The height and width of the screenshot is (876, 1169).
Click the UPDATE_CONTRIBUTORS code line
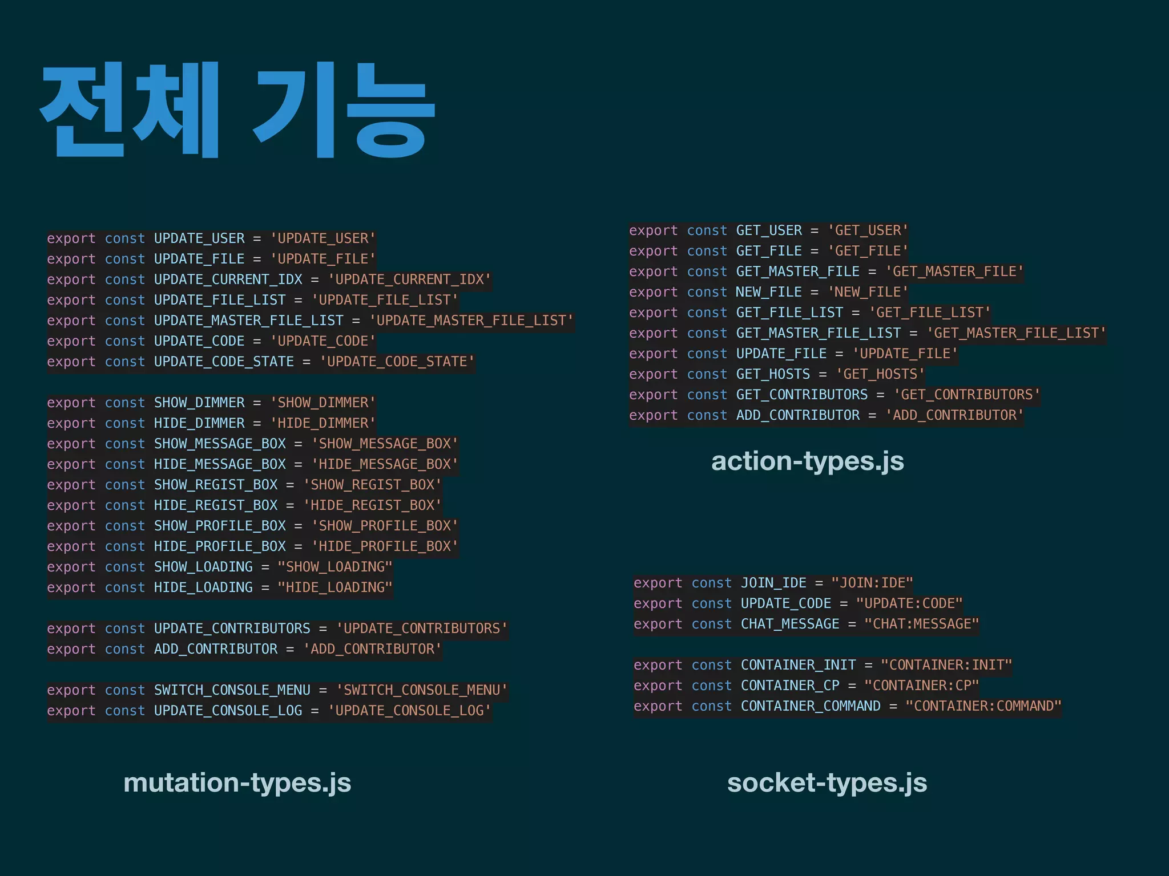(x=277, y=628)
